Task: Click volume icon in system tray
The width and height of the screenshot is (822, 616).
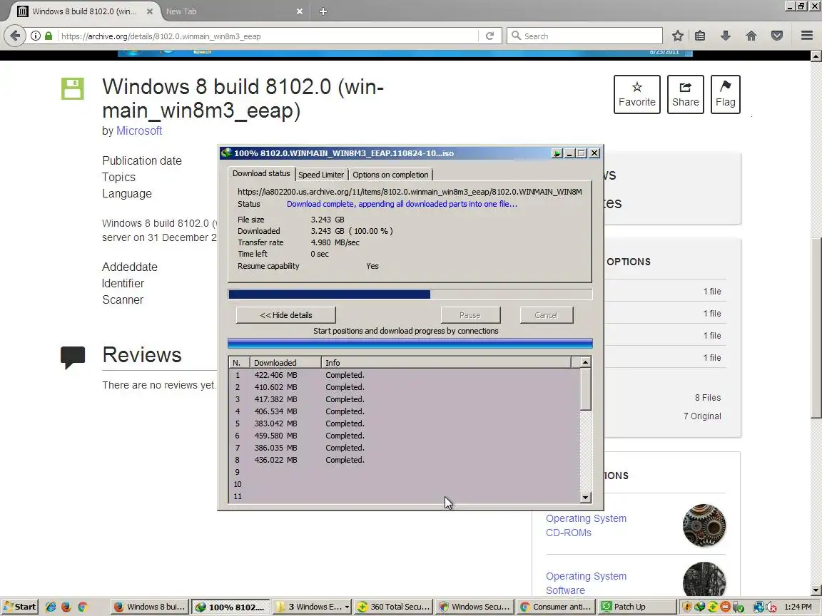Action: click(771, 607)
